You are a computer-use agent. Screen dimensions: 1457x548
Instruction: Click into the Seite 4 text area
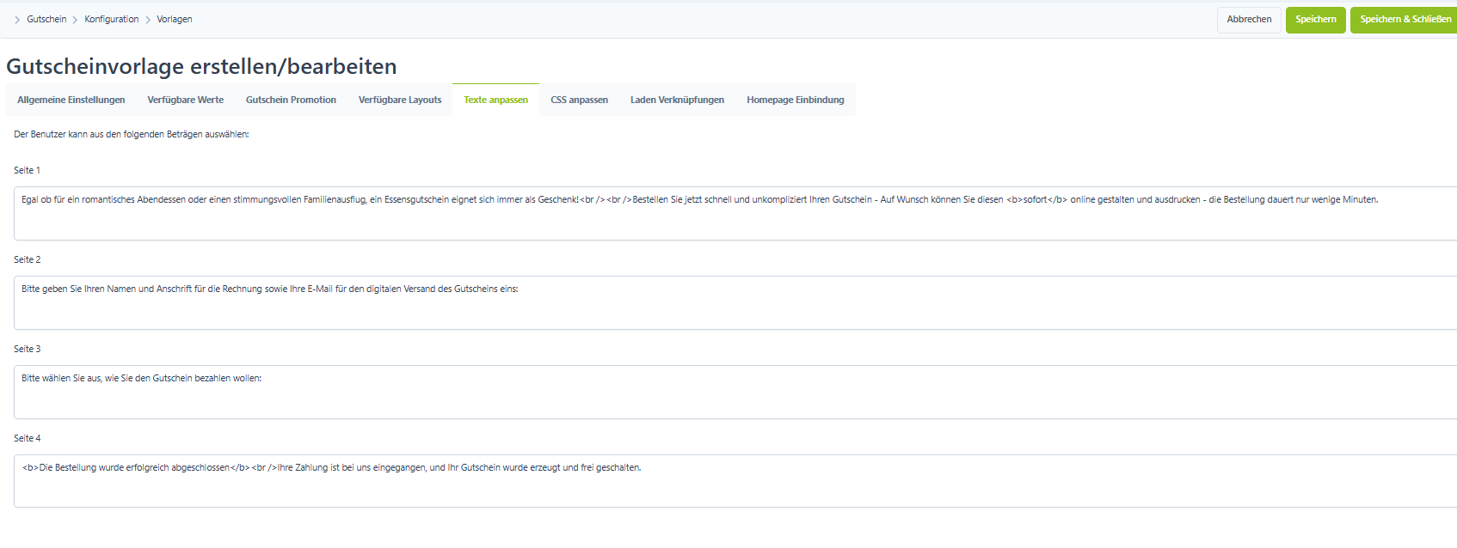735,481
